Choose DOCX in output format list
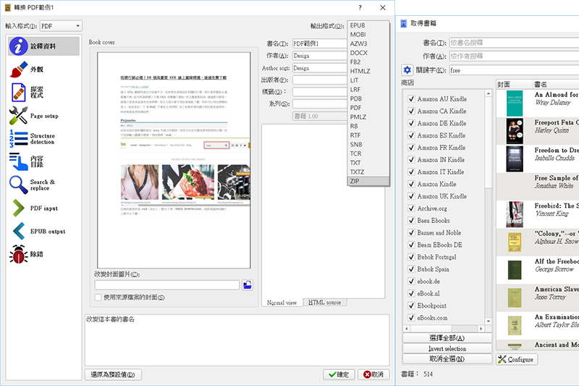 pyautogui.click(x=368, y=53)
